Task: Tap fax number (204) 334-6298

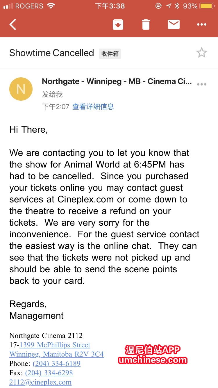Action: point(49,373)
